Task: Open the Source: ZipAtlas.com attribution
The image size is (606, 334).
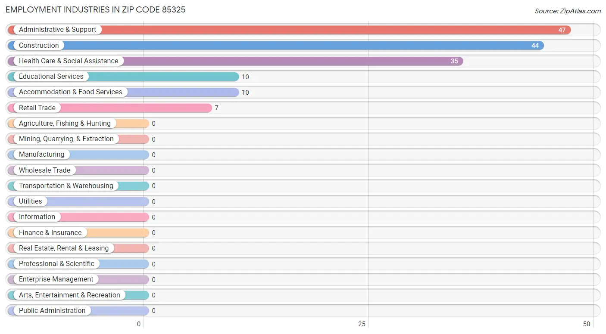Action: 568,11
